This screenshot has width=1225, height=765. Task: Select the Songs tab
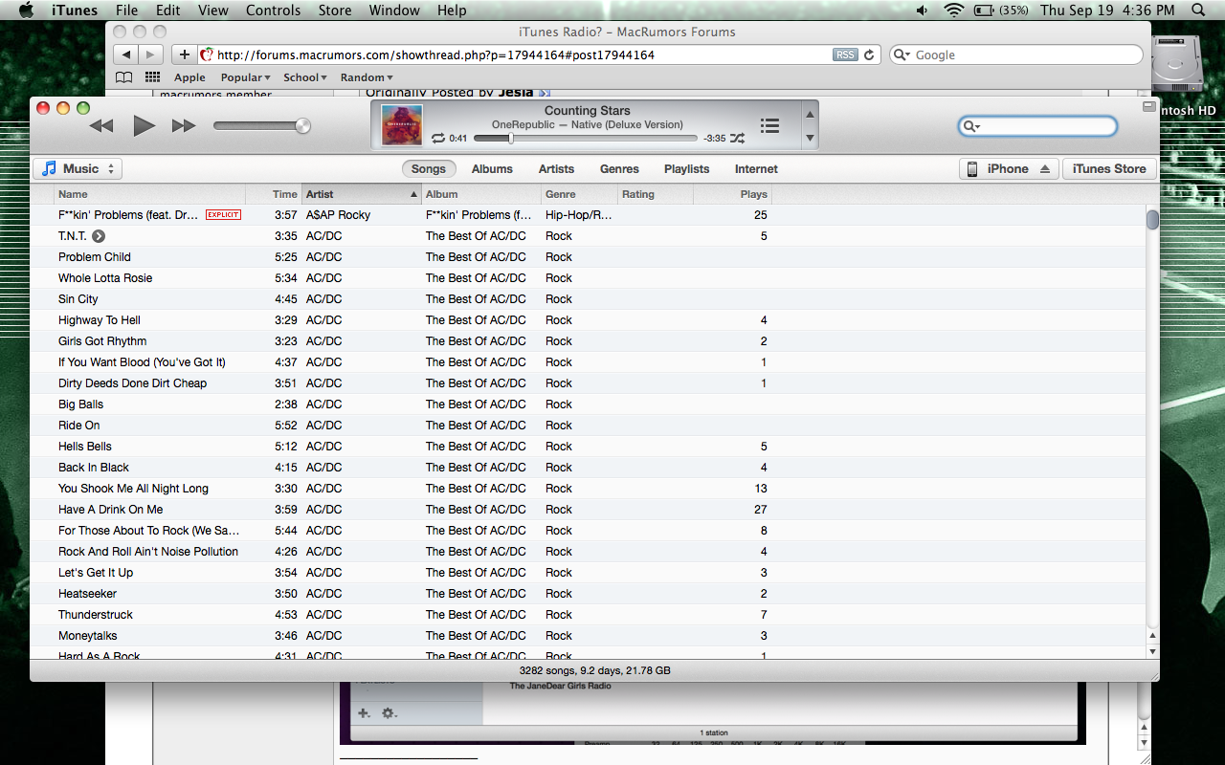(429, 168)
